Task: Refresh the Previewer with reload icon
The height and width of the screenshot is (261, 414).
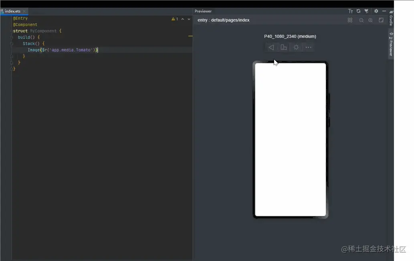Action: tap(358, 11)
